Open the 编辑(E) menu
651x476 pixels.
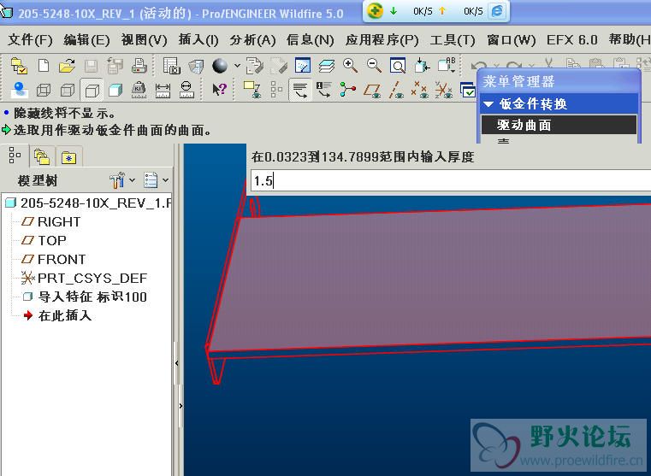pyautogui.click(x=86, y=40)
